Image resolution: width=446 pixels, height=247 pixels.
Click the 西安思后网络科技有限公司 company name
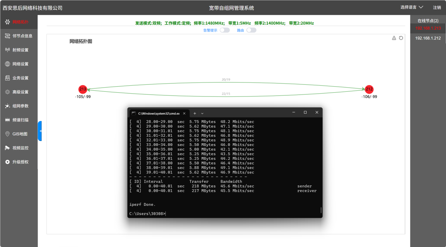[32, 8]
